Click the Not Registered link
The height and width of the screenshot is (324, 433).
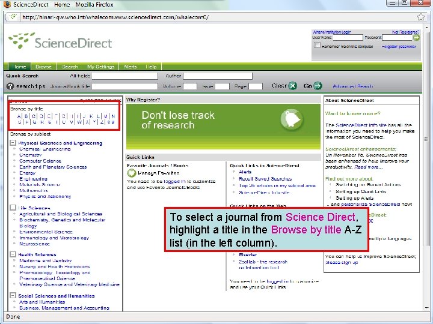[406, 32]
